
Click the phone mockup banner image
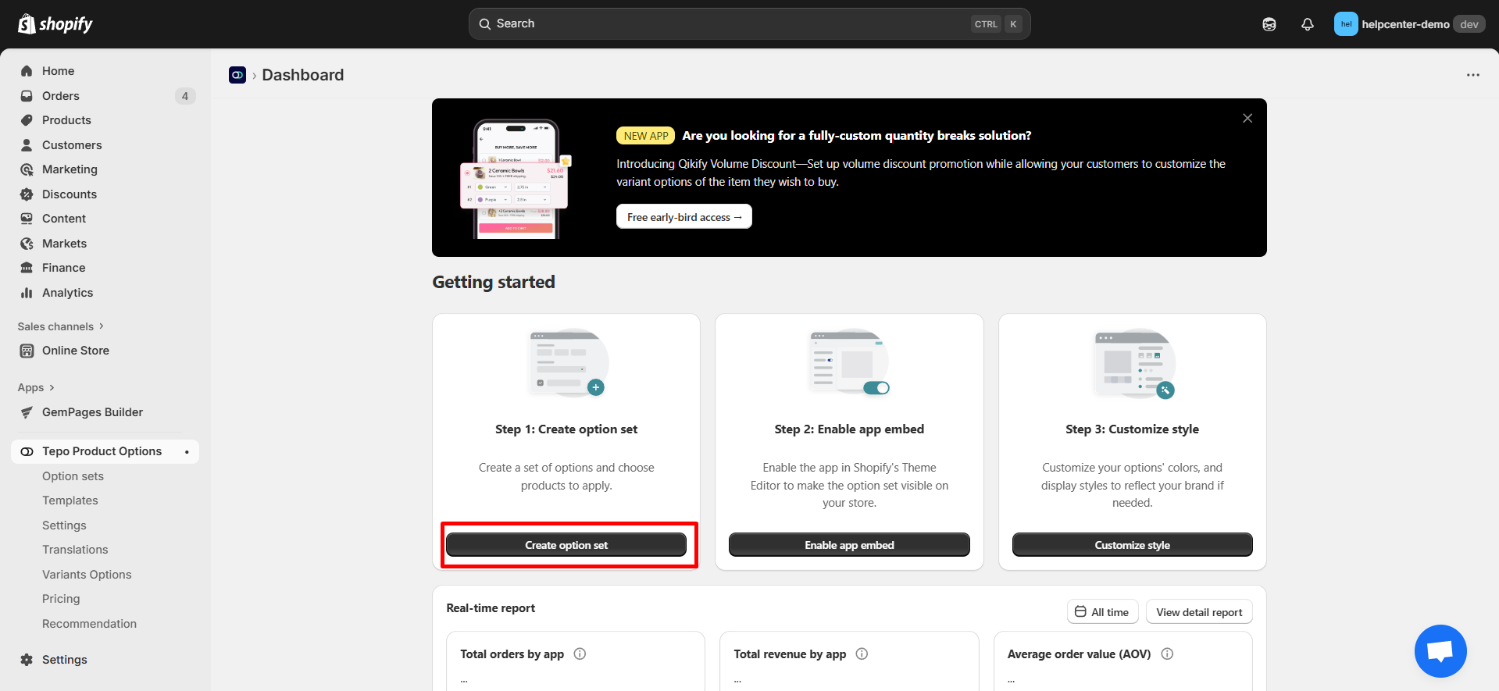pos(516,179)
